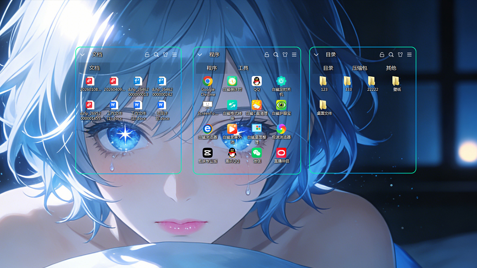This screenshot has width=477, height=268.
Task: Select the 工作文件(2).docx document
Action: (138, 105)
